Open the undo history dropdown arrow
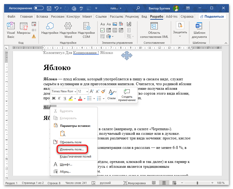This screenshot has width=233, height=189. [x=61, y=8]
